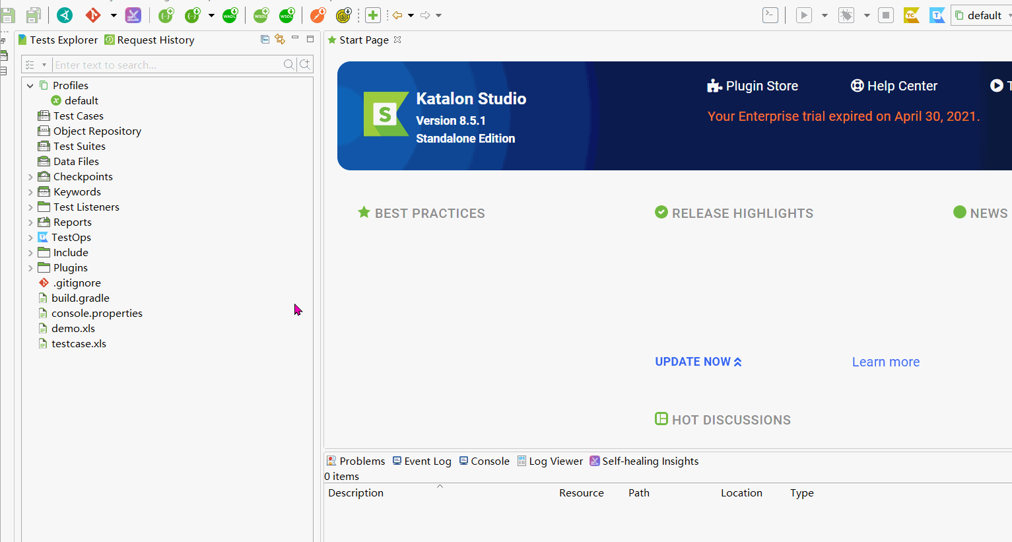Open the red Git icon in the toolbar
The height and width of the screenshot is (542, 1012).
[x=93, y=15]
